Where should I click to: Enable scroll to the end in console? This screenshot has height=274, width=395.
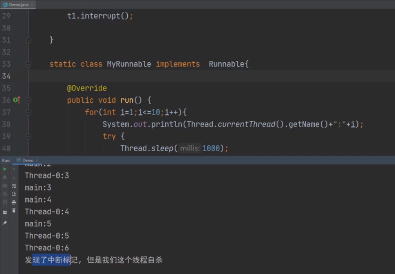tap(14, 193)
